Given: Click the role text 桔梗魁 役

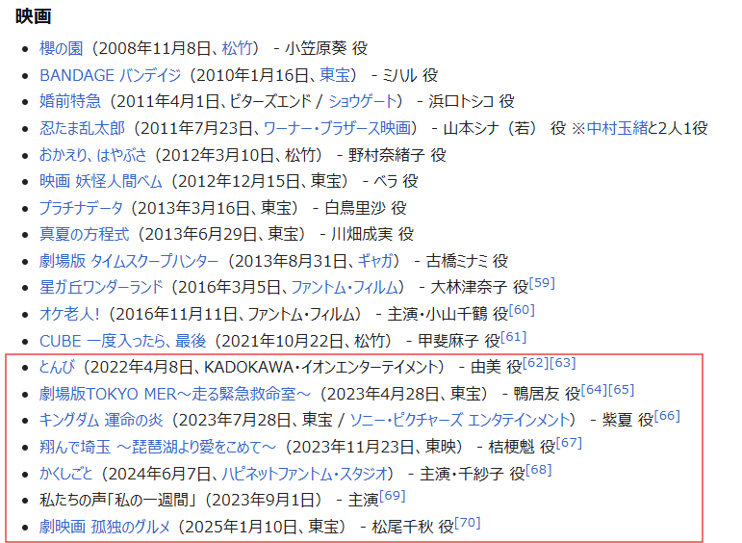Looking at the screenshot, I should (522, 447).
